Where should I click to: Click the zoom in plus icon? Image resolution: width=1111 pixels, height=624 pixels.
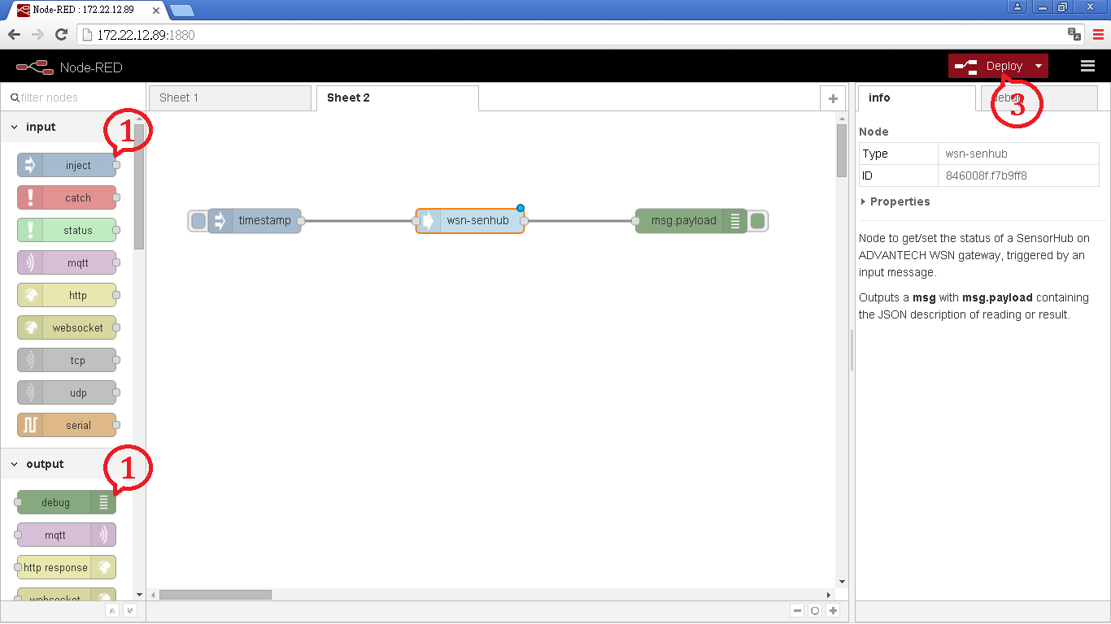pyautogui.click(x=833, y=611)
